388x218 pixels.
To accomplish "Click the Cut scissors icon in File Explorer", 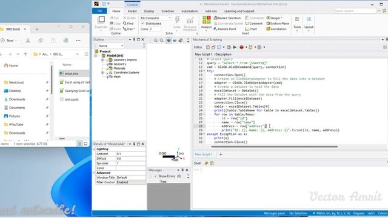I will click(x=28, y=41).
